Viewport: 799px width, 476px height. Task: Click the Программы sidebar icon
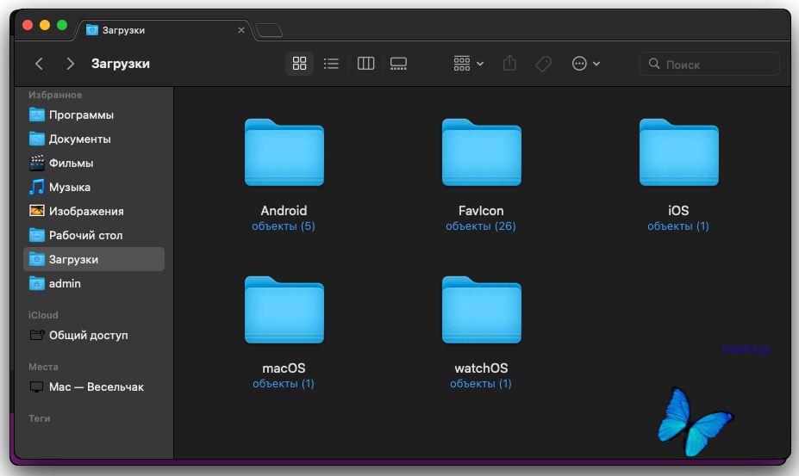pyautogui.click(x=37, y=114)
